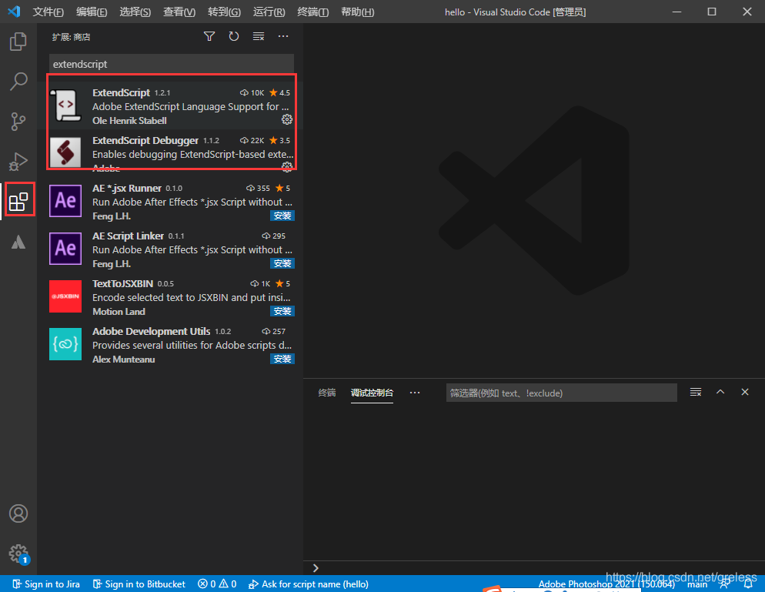
Task: Install AE Script Linker extension
Action: [x=282, y=263]
